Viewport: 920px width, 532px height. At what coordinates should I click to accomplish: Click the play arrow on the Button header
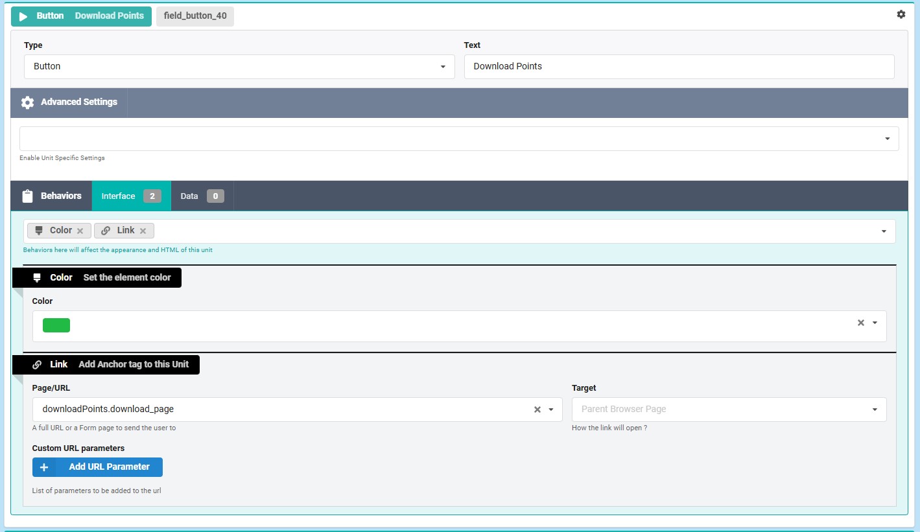(23, 16)
